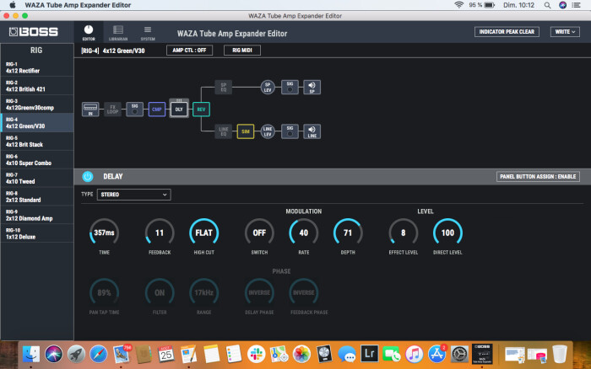Select RIG-2 4x12 British 421
The width and height of the screenshot is (591, 369).
point(37,86)
